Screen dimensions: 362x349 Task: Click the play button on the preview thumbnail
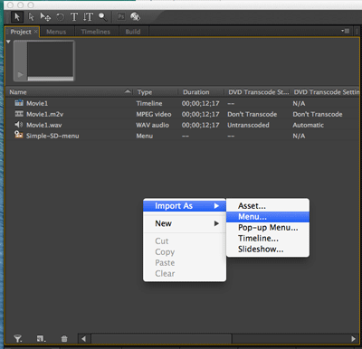pos(20,74)
